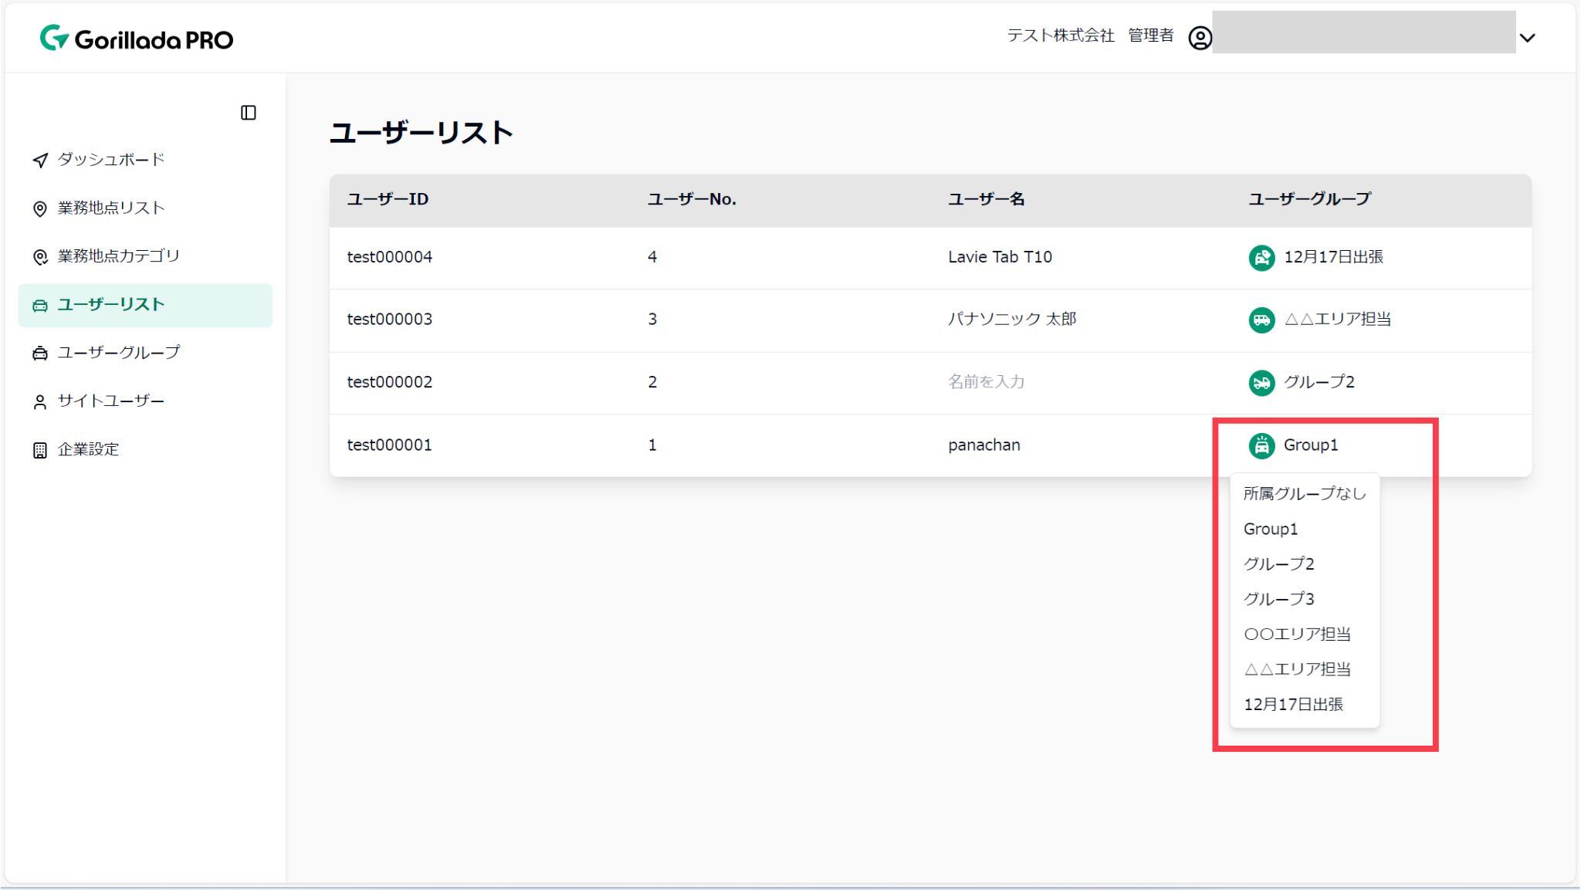The height and width of the screenshot is (890, 1581).
Task: Open group dropdown for test000004 row
Action: point(1315,257)
